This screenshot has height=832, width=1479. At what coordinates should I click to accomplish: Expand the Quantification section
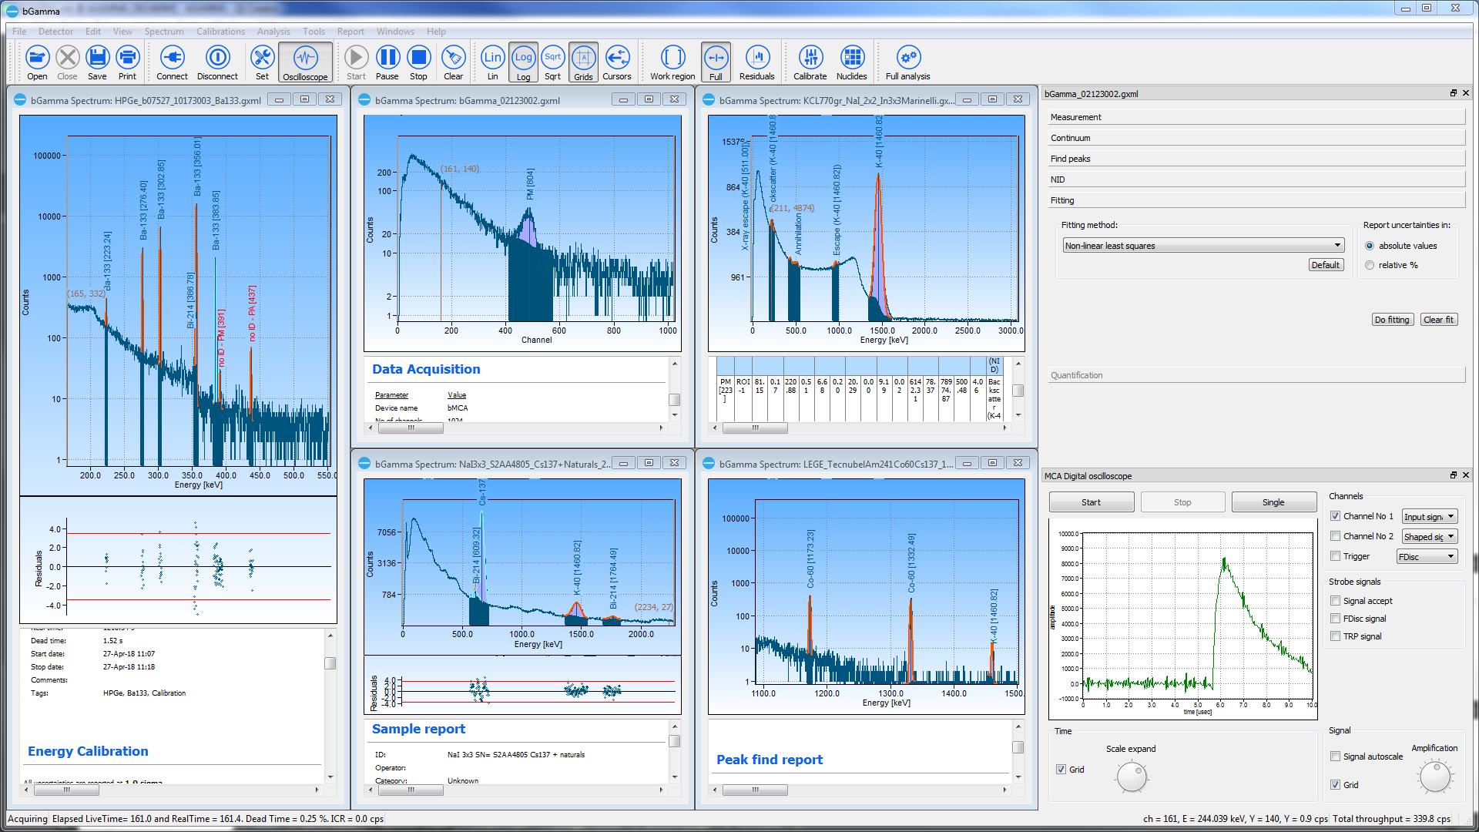pyautogui.click(x=1256, y=375)
